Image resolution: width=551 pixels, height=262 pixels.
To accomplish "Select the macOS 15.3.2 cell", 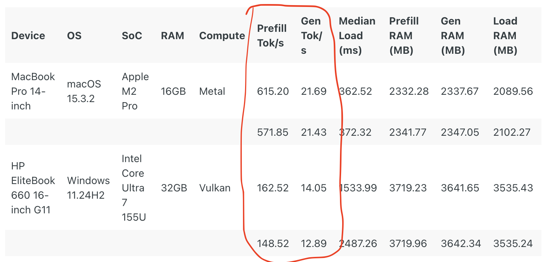I will (x=84, y=91).
